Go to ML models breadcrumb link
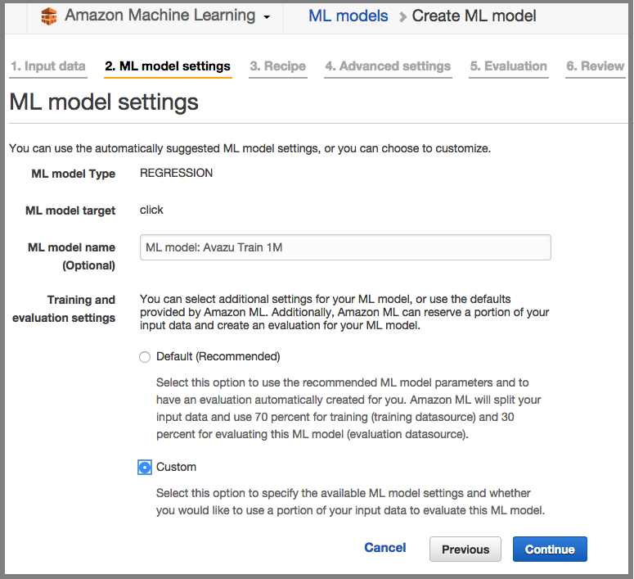Screen dimensions: 634x579 348,16
